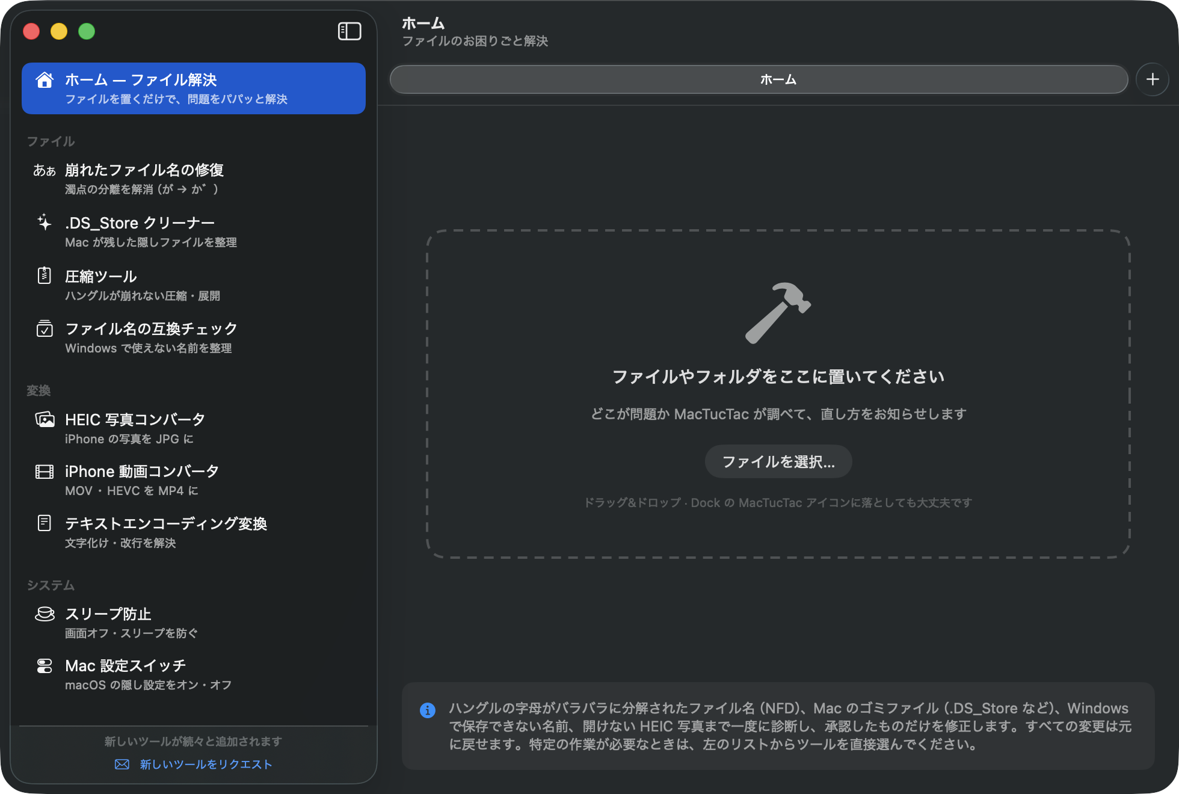
Task: Click the ファイルやフォルダをここに置いてください drop zone heading
Action: (x=778, y=377)
